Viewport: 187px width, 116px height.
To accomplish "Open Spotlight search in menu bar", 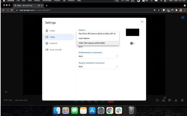I will click(x=151, y=1).
